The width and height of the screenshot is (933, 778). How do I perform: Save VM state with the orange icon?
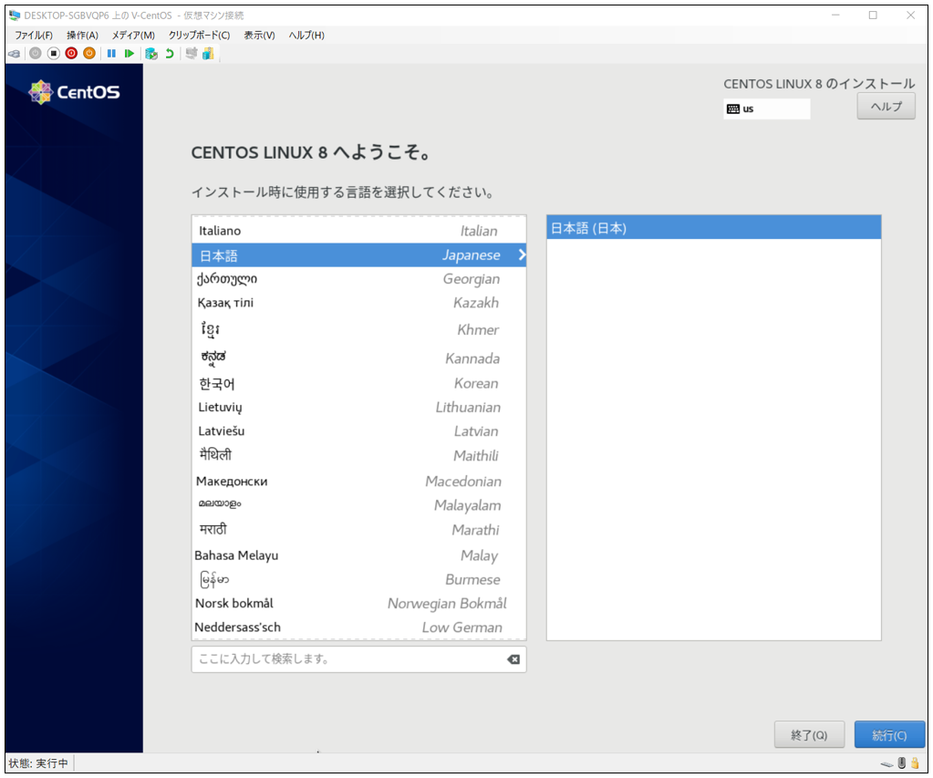click(89, 54)
